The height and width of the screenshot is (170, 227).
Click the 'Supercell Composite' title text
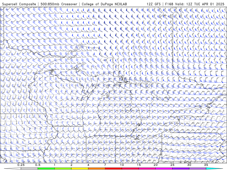[19, 4]
